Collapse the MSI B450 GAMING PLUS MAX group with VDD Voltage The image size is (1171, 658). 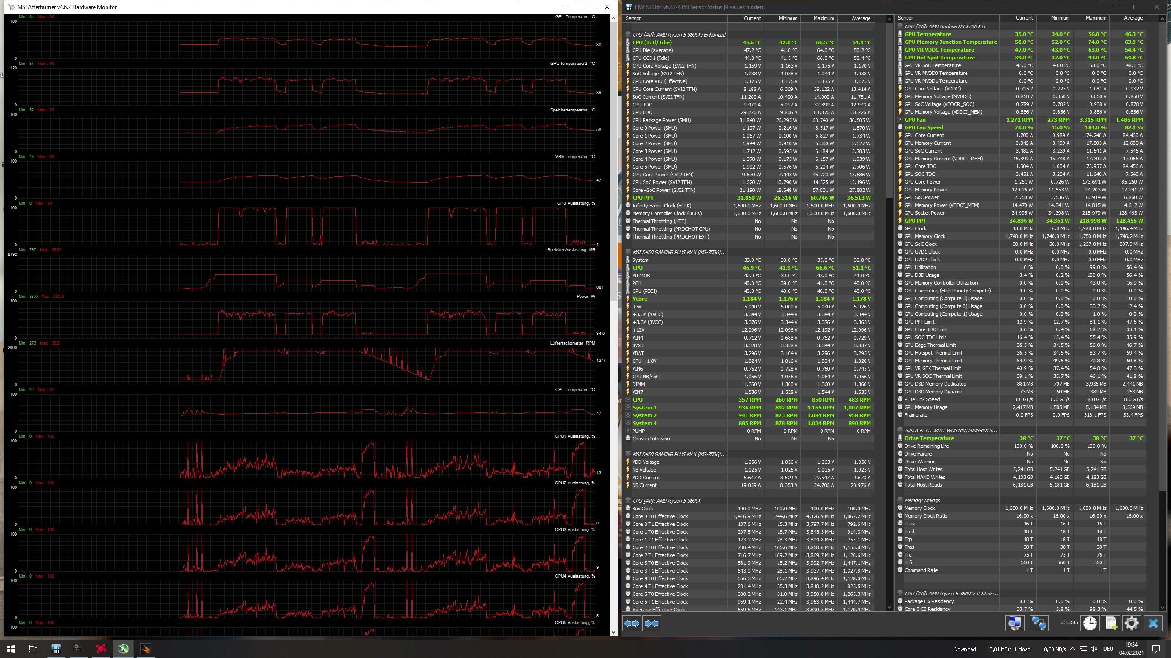[628, 454]
